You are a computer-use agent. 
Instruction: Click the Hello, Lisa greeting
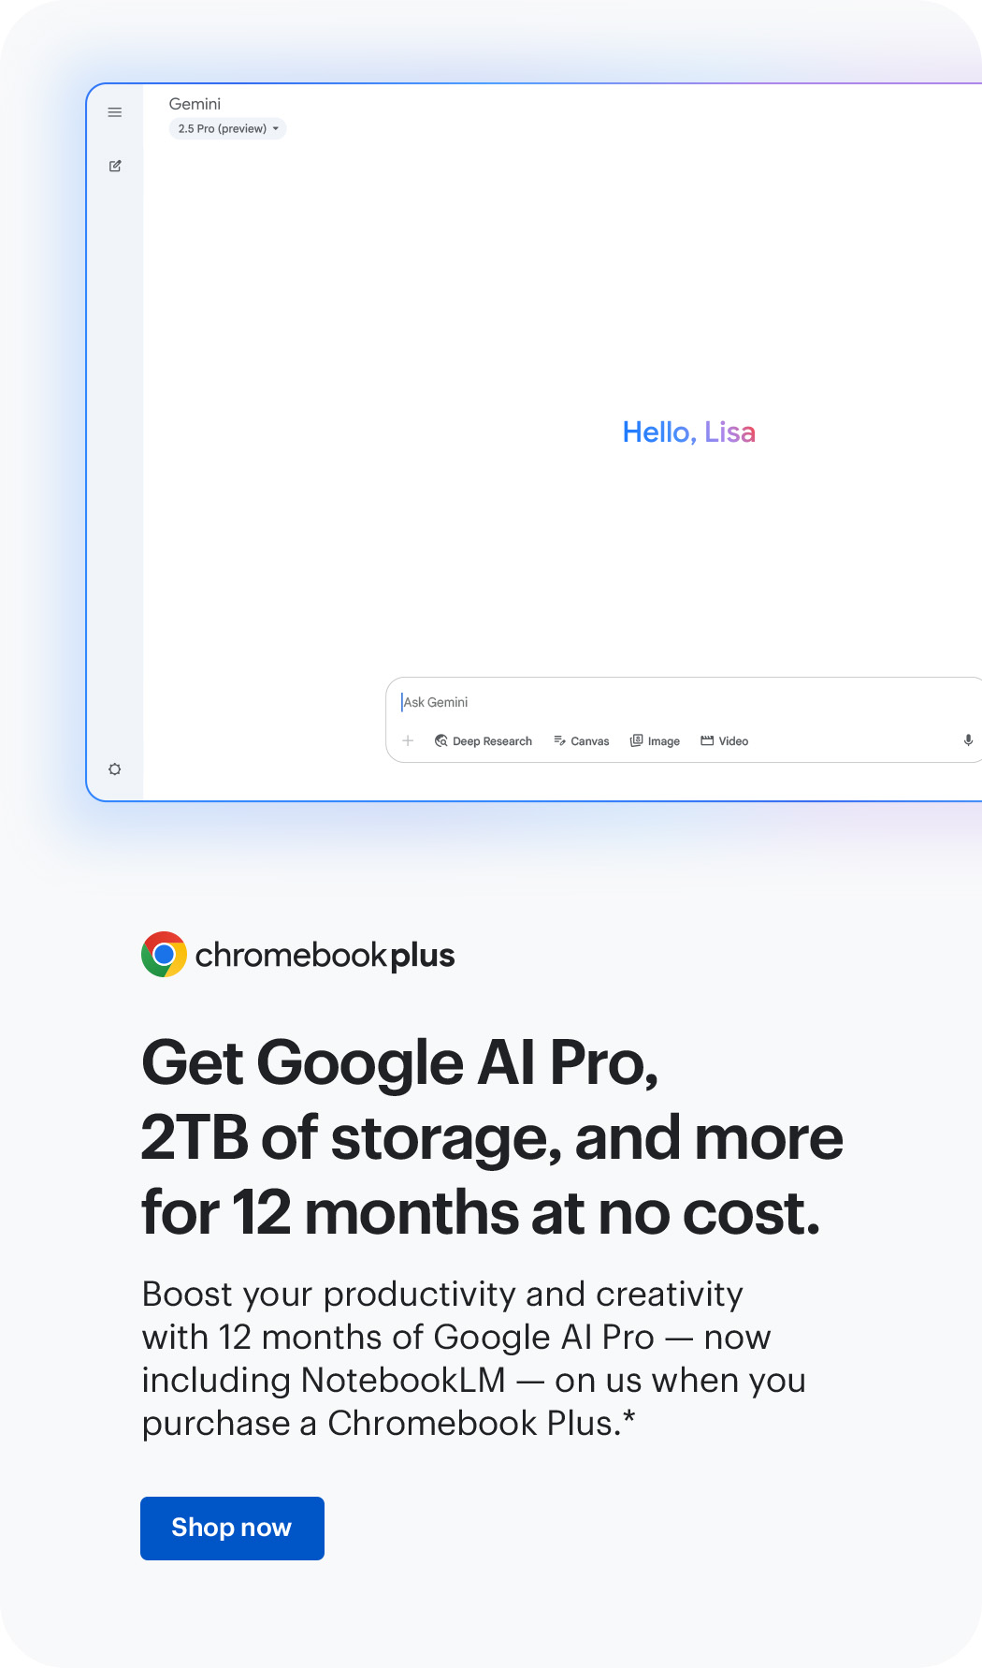point(688,432)
